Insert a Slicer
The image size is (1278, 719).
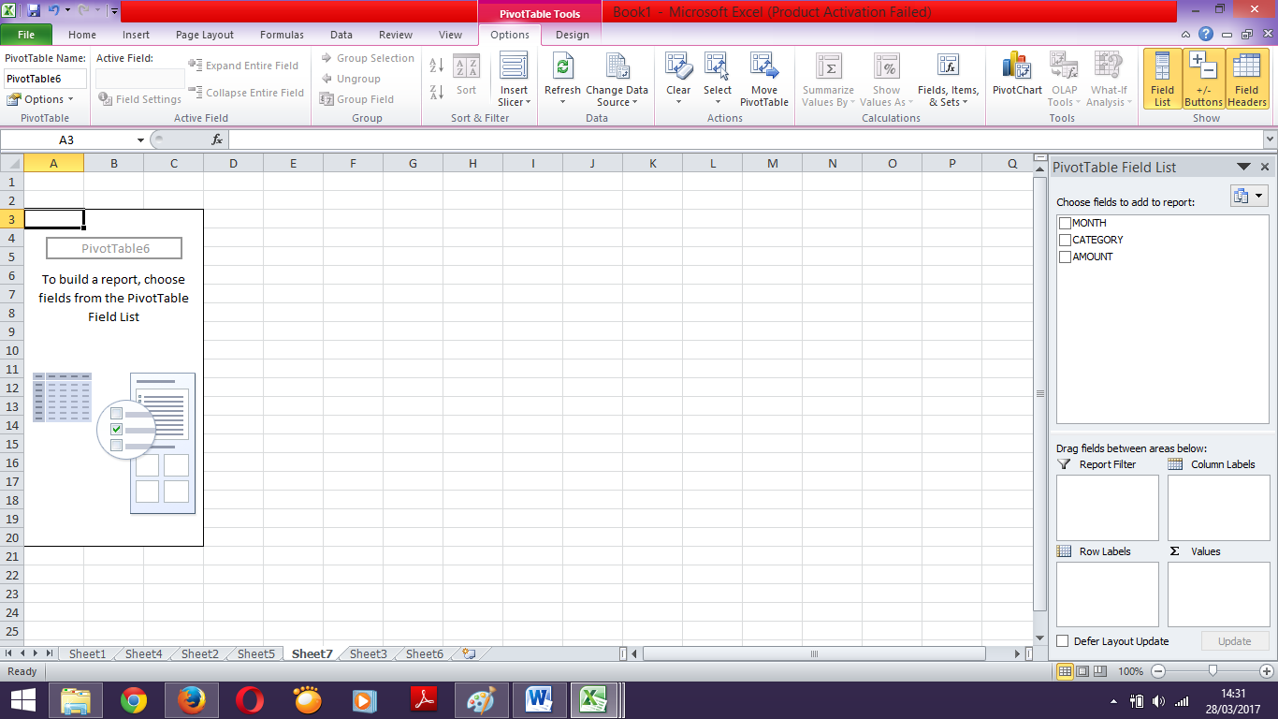click(x=514, y=80)
